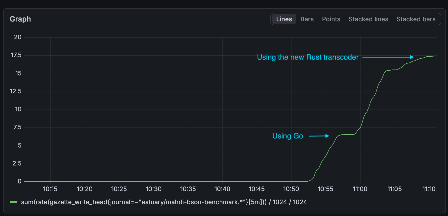The width and height of the screenshot is (448, 216).
Task: Toggle the green series legend swatch
Action: click(13, 202)
